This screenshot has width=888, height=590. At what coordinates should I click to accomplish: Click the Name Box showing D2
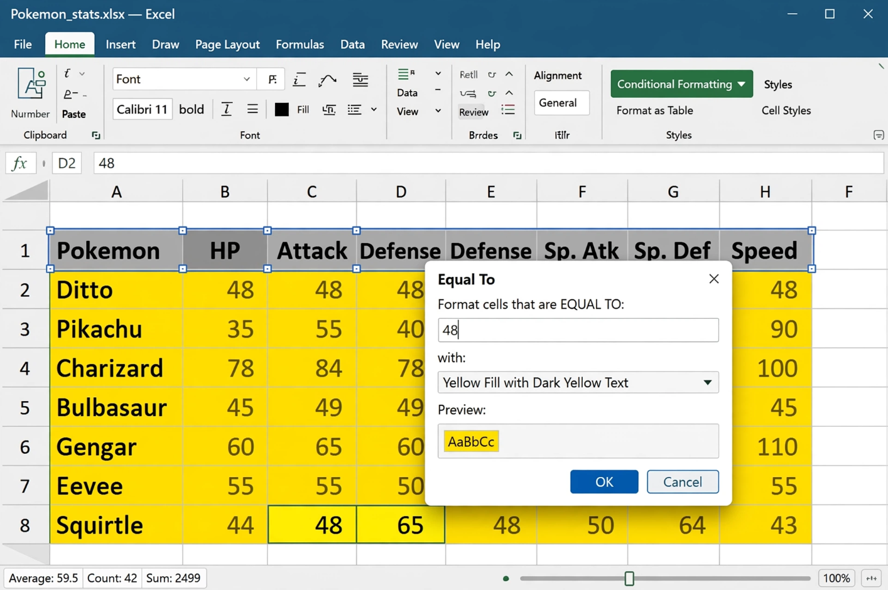(67, 163)
